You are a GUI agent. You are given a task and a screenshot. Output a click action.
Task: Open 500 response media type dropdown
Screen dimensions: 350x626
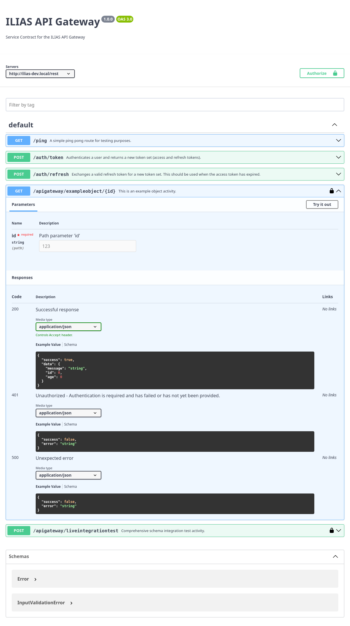click(x=69, y=475)
